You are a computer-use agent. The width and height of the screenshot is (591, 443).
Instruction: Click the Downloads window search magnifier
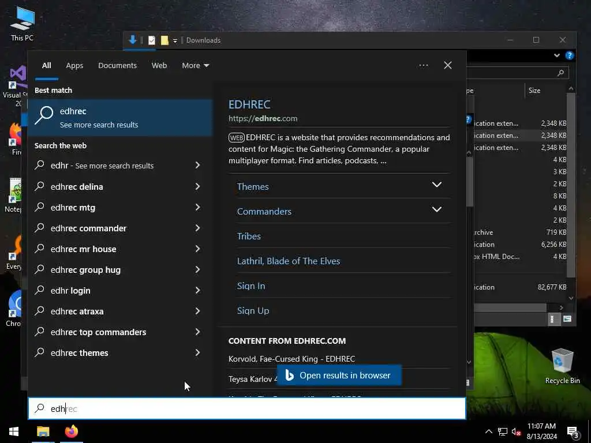(560, 73)
